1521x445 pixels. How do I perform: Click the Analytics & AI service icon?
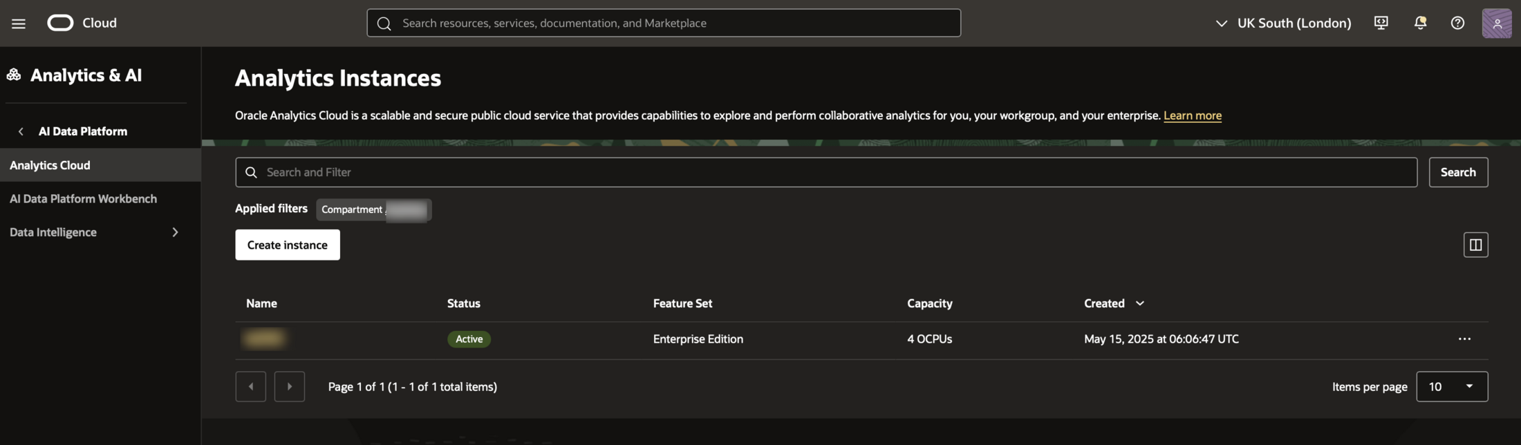click(14, 75)
